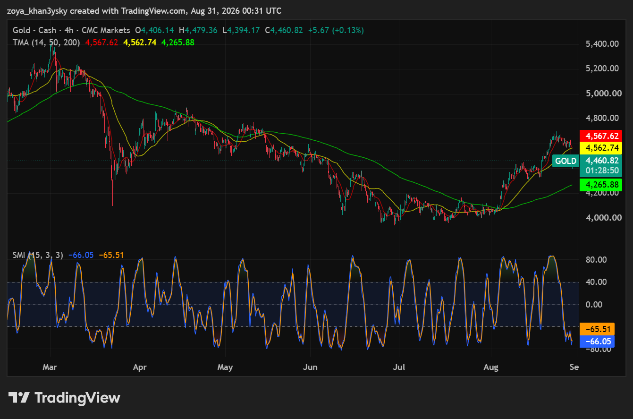Click the TradingView logo at the bottom

point(64,398)
